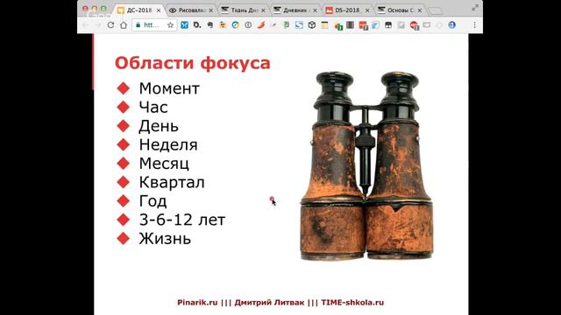Go back to previous page

coord(86,25)
